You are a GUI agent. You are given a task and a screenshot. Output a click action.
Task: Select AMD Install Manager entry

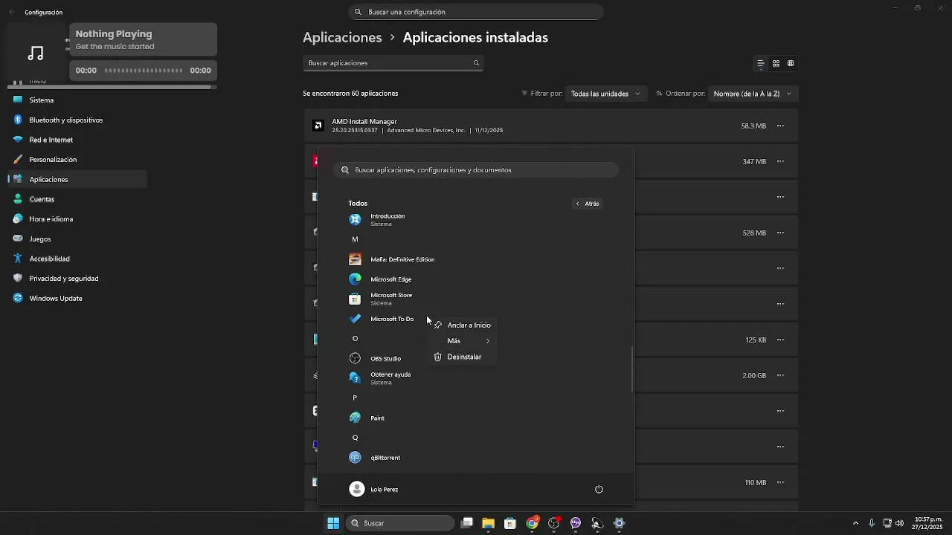point(551,126)
